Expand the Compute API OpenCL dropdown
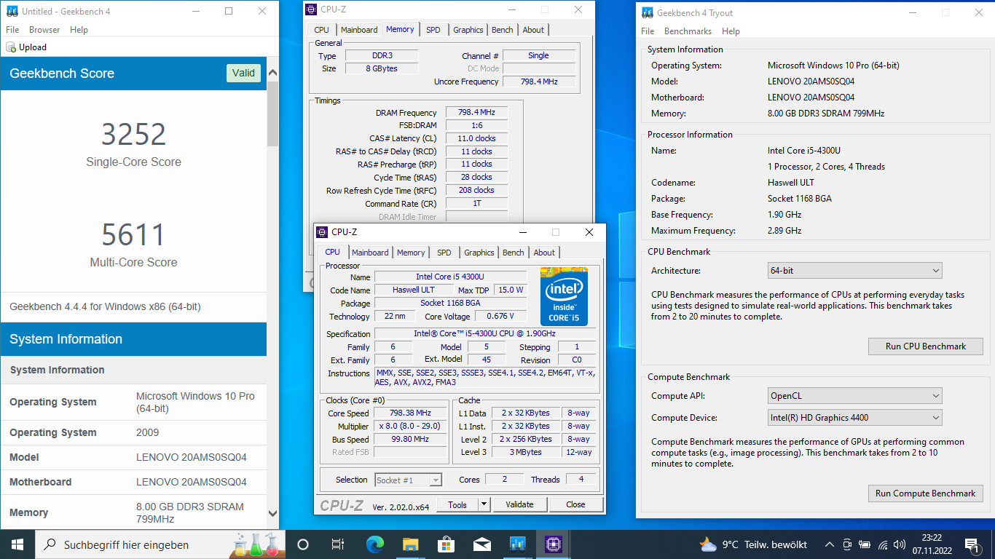This screenshot has width=995, height=559. 855,396
